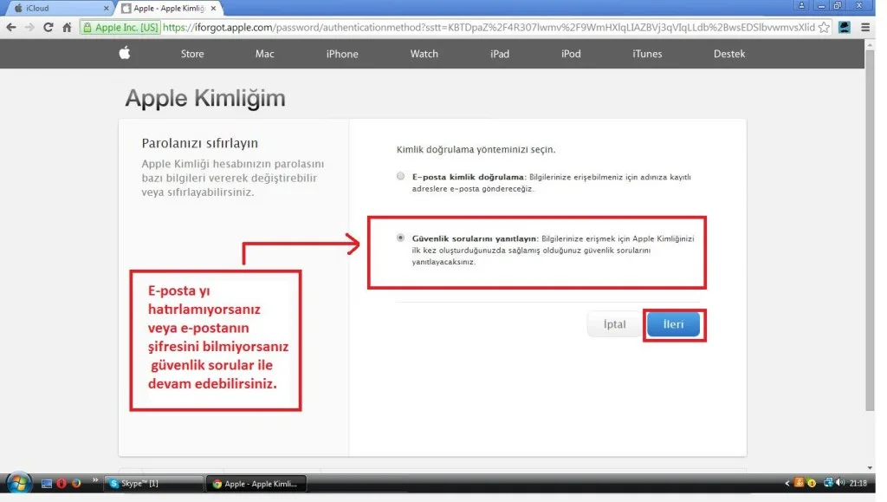
Task: Click the scrollbar down arrow
Action: (x=870, y=468)
